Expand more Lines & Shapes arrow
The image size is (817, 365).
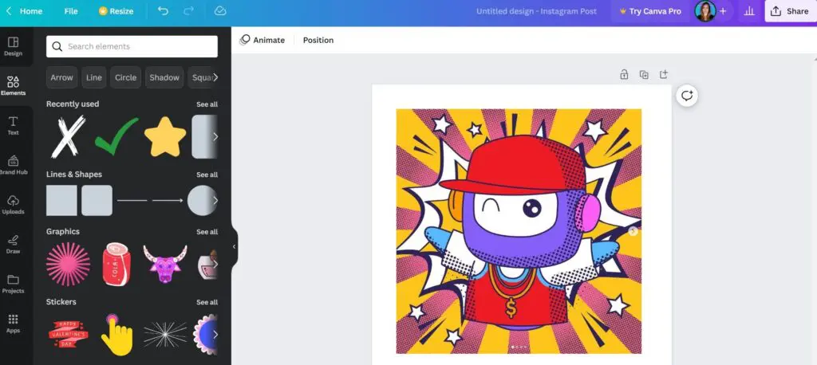click(x=215, y=201)
